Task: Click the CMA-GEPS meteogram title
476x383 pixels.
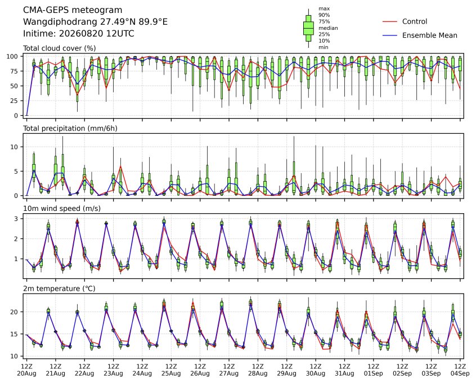Action: 73,10
